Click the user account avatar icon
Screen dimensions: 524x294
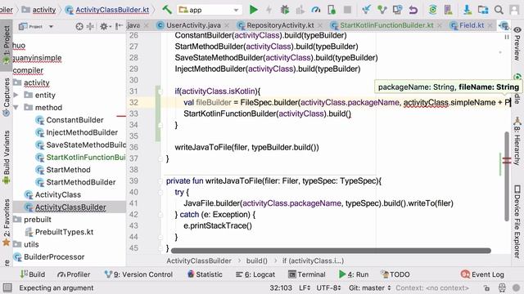[x=515, y=10]
